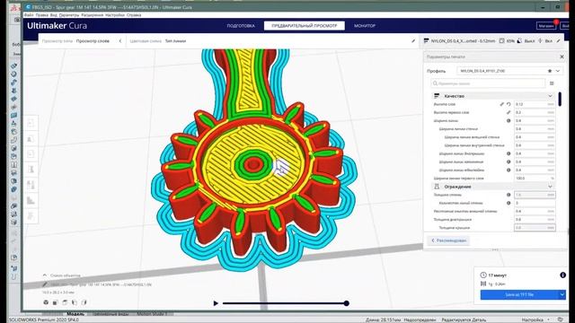Edit the wall thickness field 1.0
This screenshot has height=323, width=575.
click(x=535, y=195)
